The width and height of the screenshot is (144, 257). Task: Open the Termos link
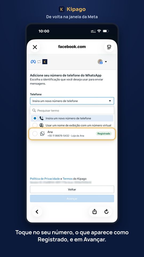67,179
